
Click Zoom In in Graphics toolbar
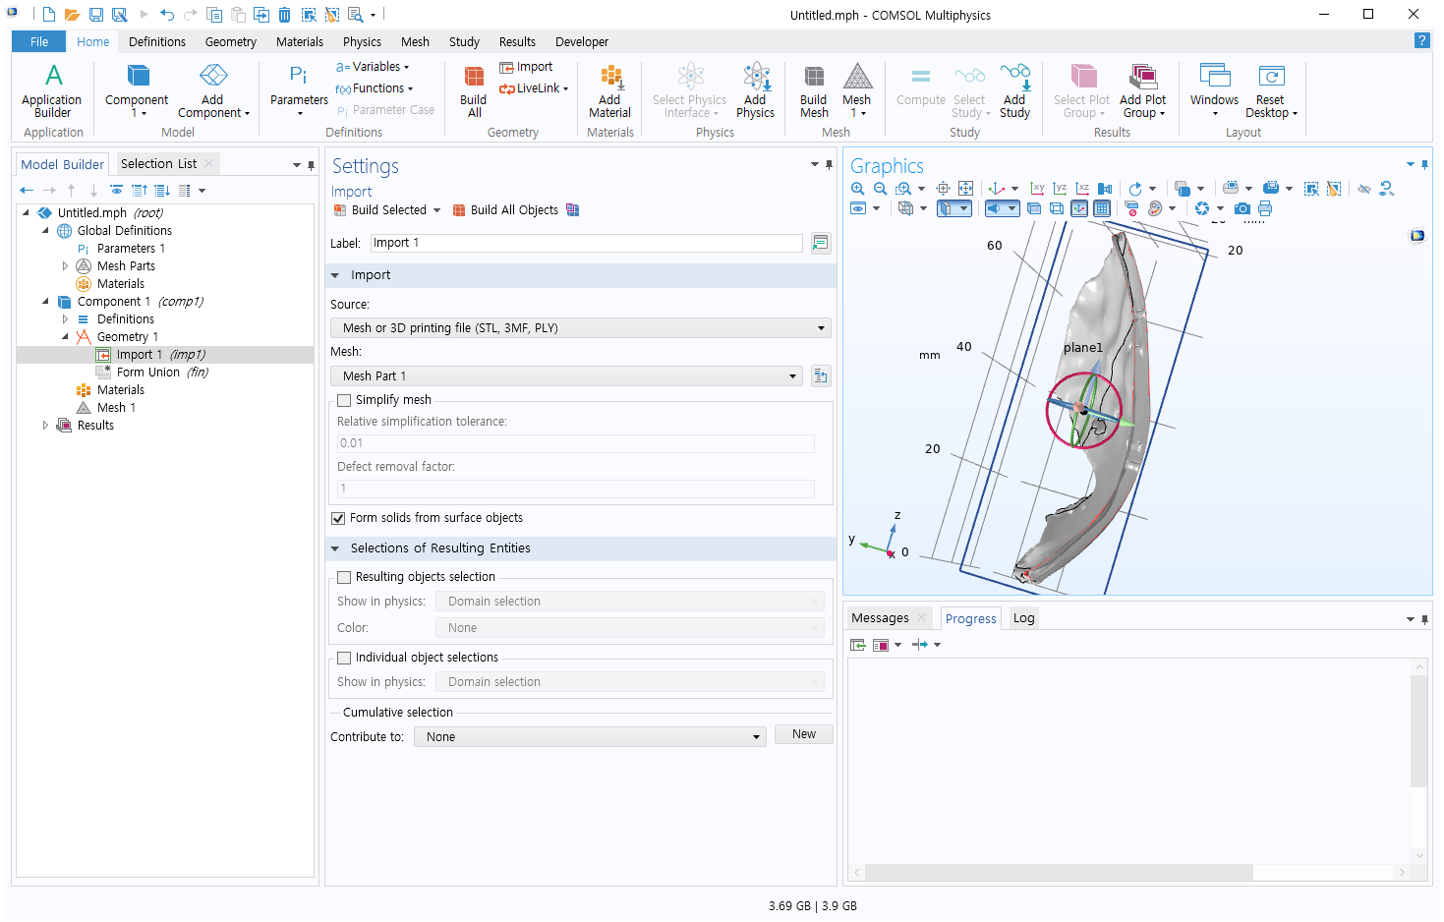(858, 189)
